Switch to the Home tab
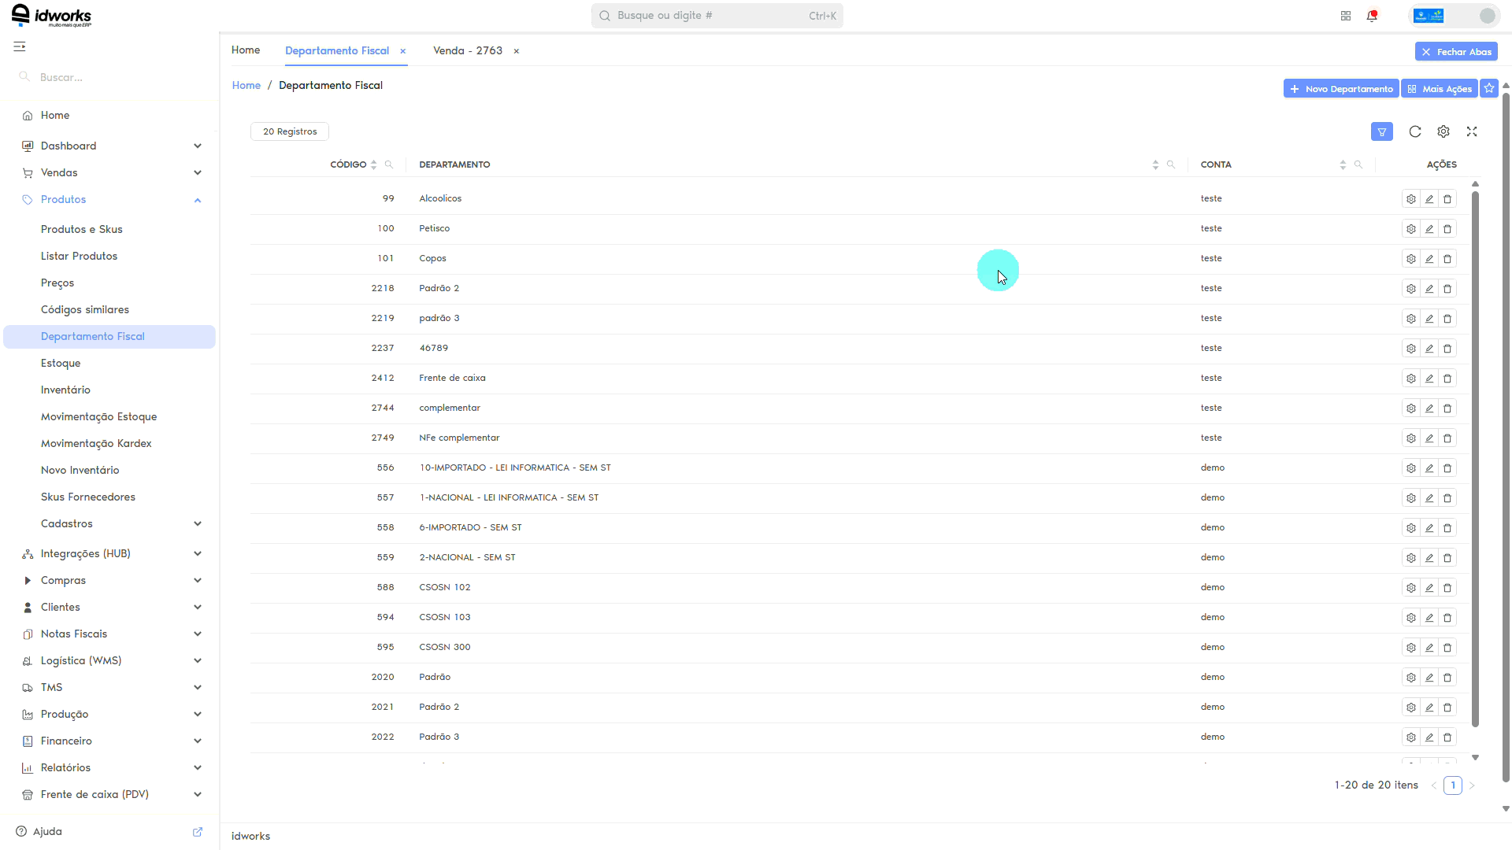The height and width of the screenshot is (850, 1512). (246, 50)
